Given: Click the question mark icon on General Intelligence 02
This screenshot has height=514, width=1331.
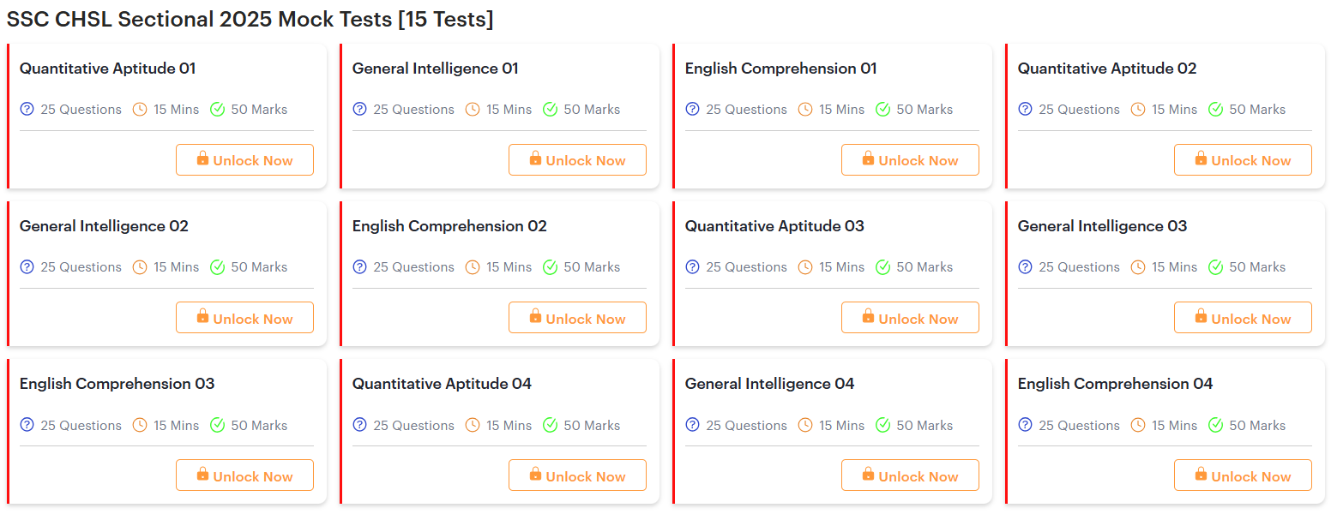Looking at the screenshot, I should [27, 266].
